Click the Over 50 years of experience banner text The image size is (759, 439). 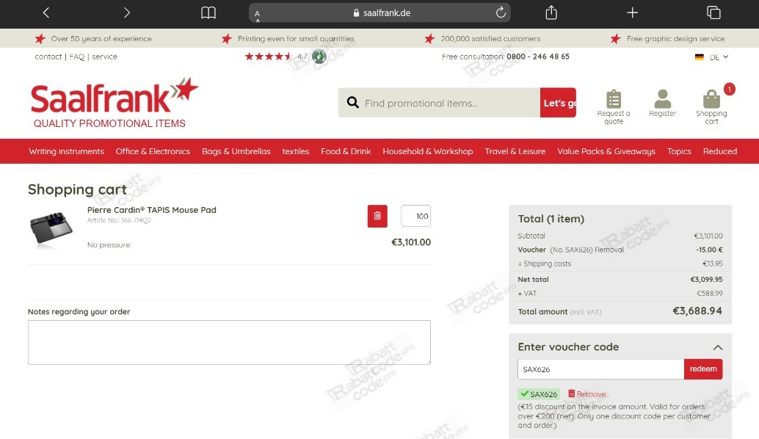pyautogui.click(x=101, y=39)
